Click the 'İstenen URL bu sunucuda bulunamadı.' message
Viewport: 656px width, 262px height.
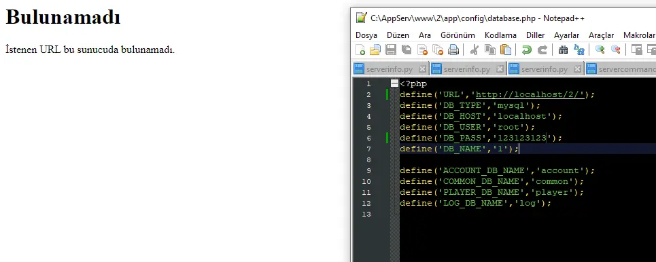(90, 50)
